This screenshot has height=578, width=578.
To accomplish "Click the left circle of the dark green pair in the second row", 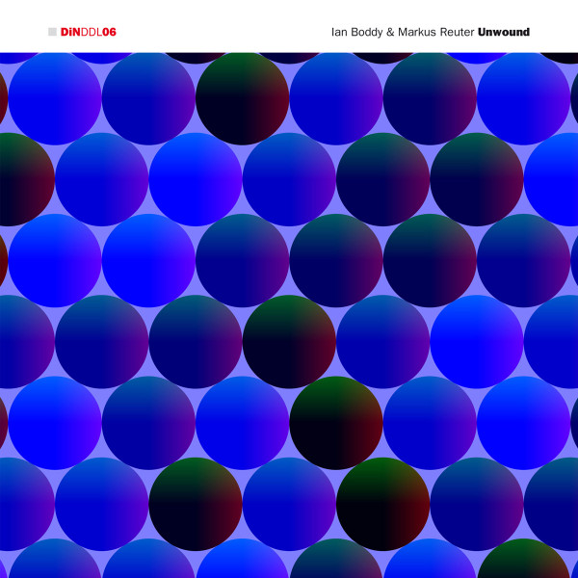I will (x=382, y=179).
